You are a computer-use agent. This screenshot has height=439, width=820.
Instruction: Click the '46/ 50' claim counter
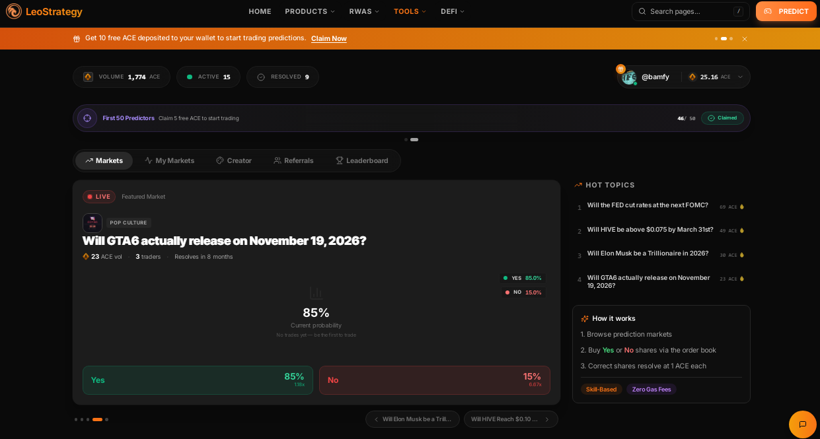coord(687,119)
